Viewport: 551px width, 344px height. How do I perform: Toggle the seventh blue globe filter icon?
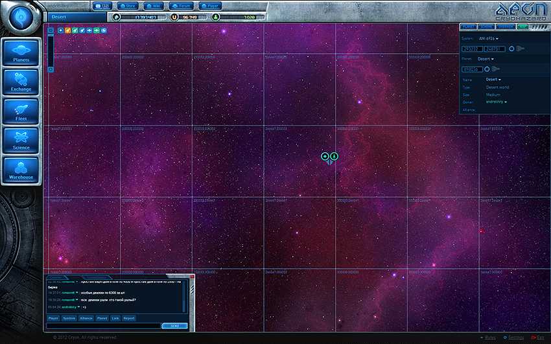104,30
